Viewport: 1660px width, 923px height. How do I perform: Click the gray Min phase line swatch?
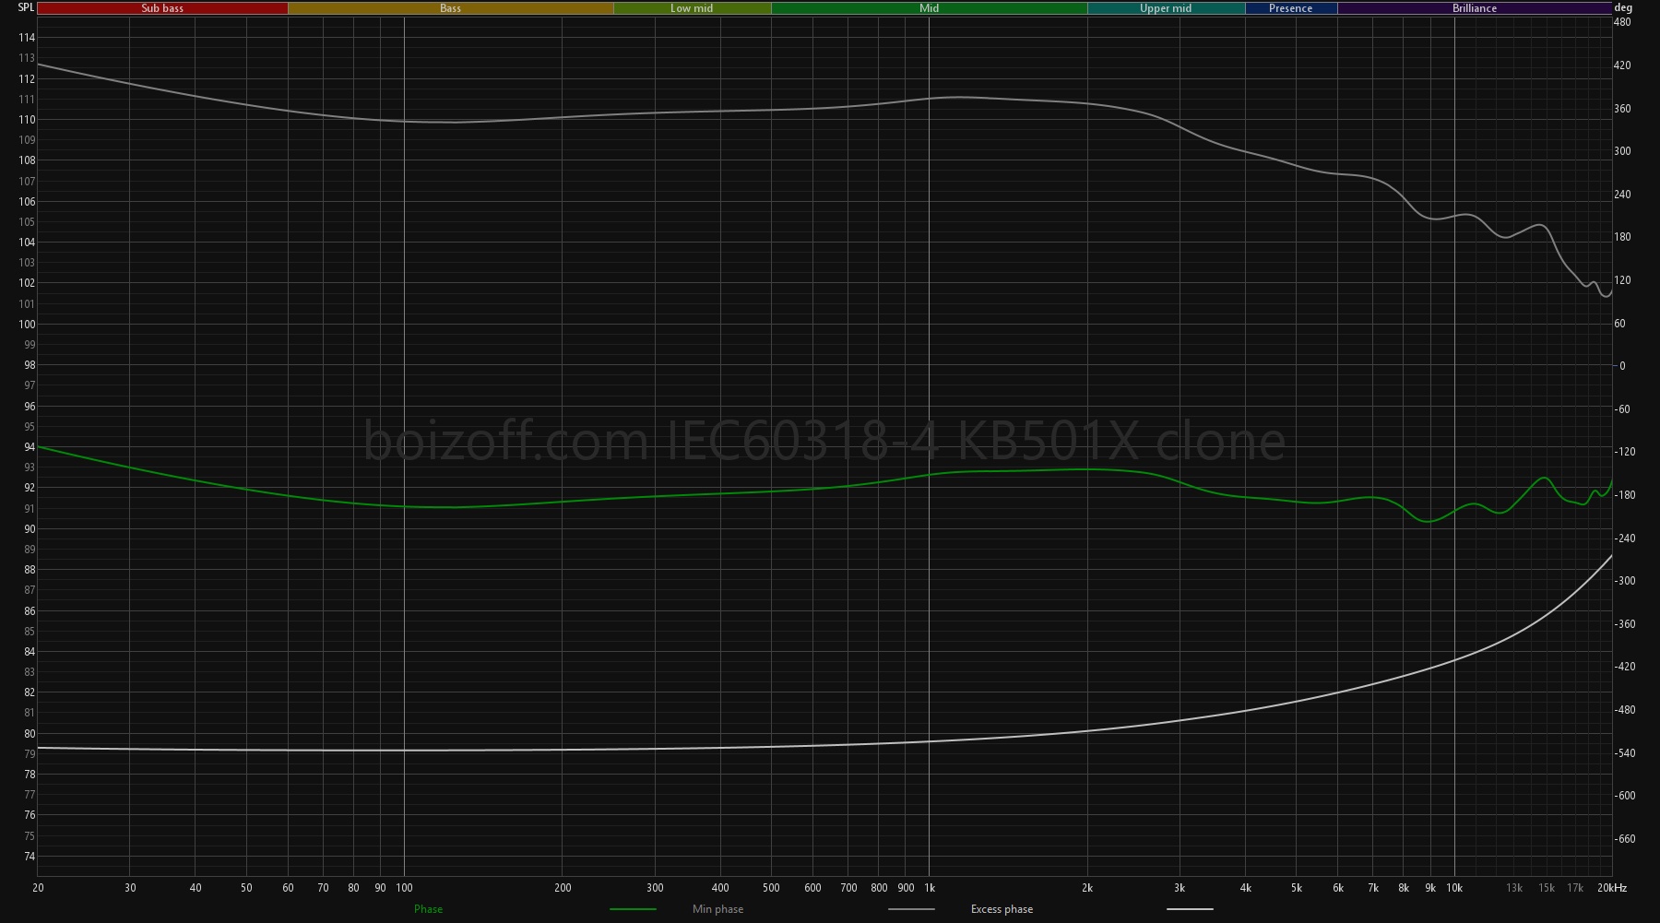click(x=911, y=909)
